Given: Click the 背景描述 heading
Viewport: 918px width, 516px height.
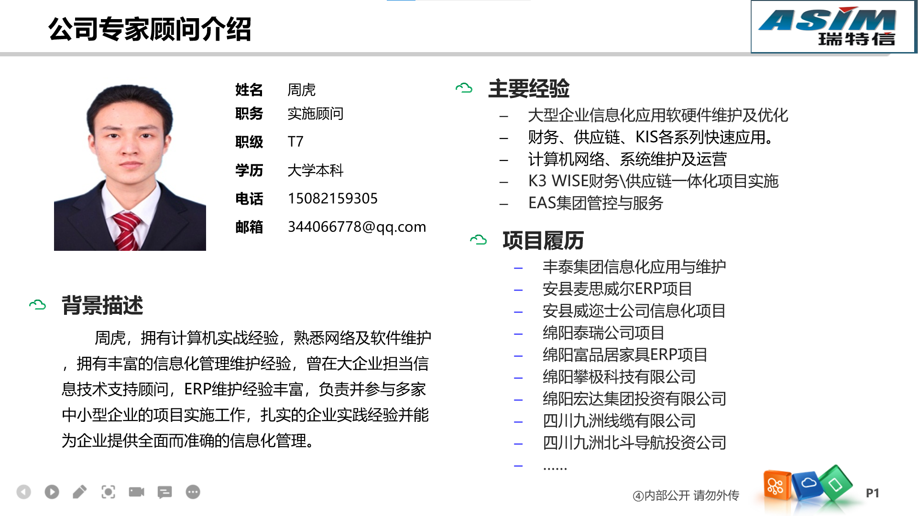Looking at the screenshot, I should [102, 305].
